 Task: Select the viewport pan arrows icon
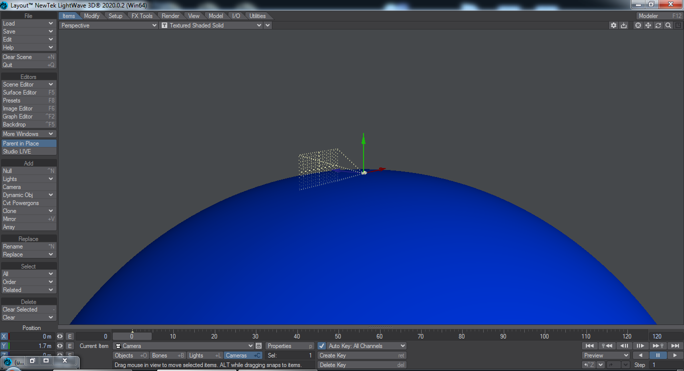648,25
